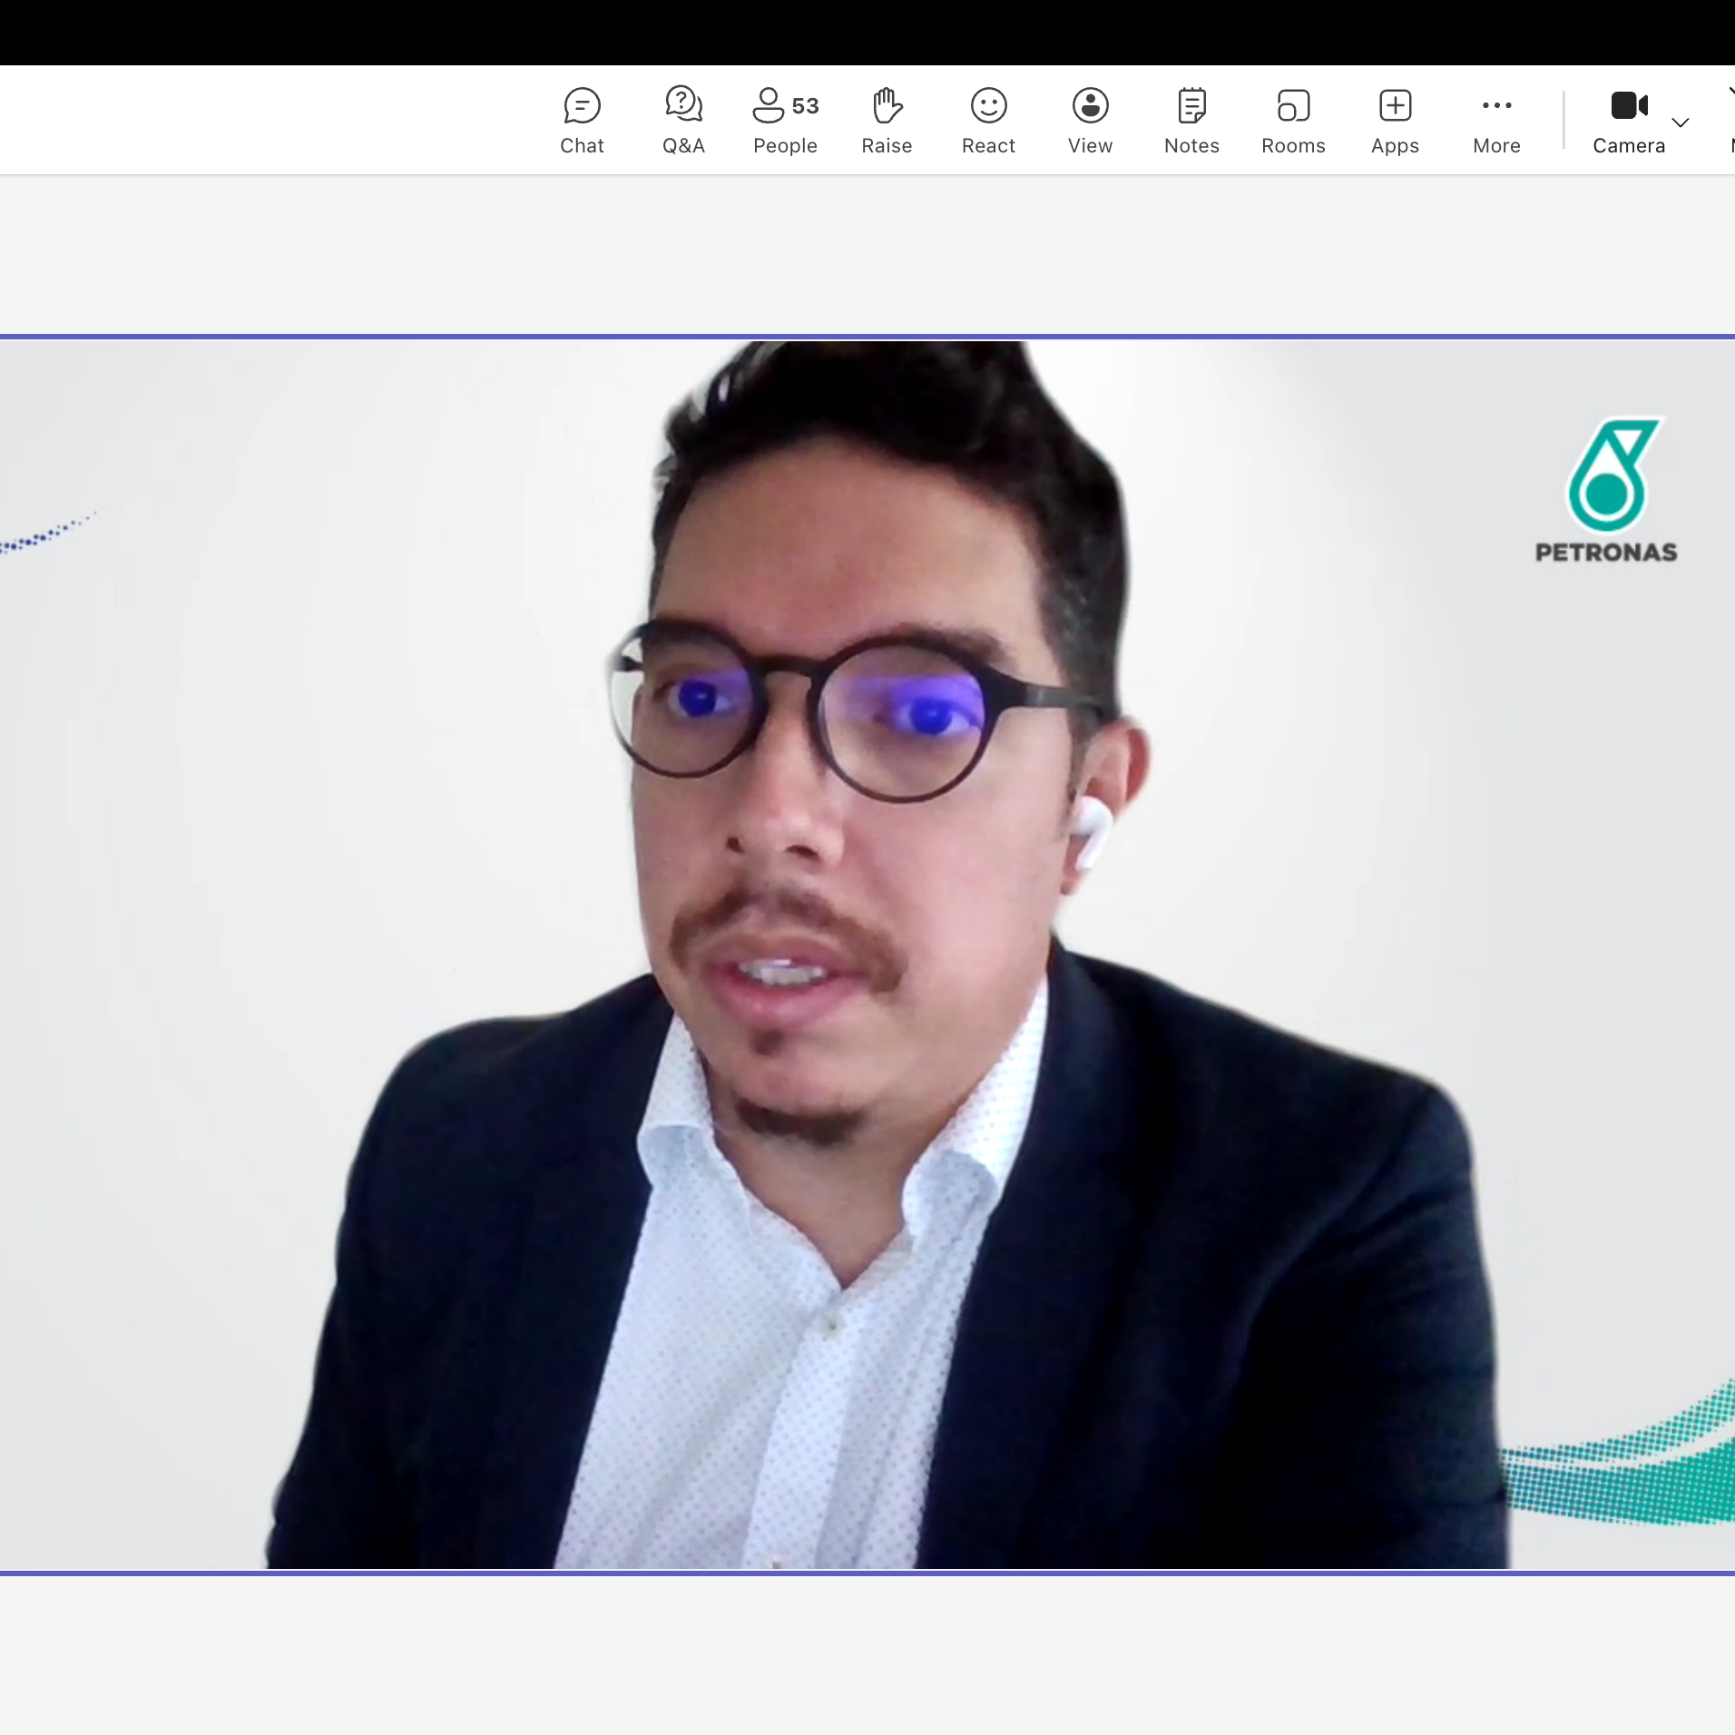Open the More actions ellipsis menu
This screenshot has height=1735, width=1735.
[x=1496, y=106]
